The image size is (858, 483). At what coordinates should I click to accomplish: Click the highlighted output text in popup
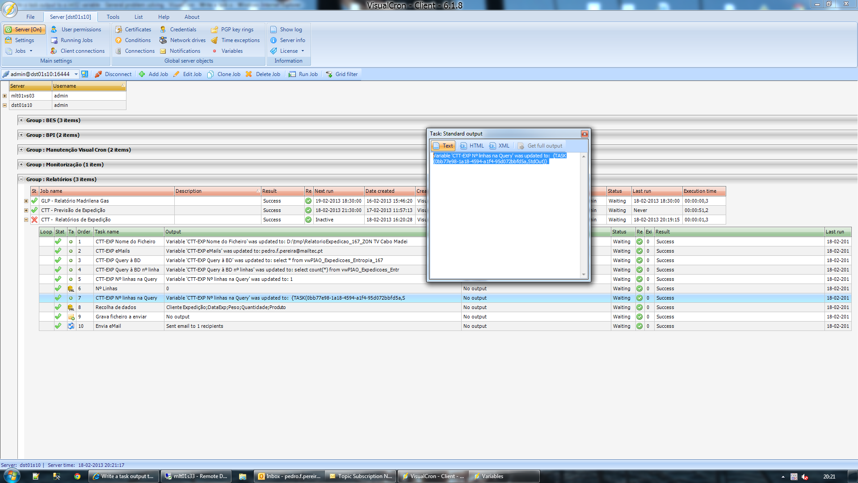pyautogui.click(x=500, y=159)
